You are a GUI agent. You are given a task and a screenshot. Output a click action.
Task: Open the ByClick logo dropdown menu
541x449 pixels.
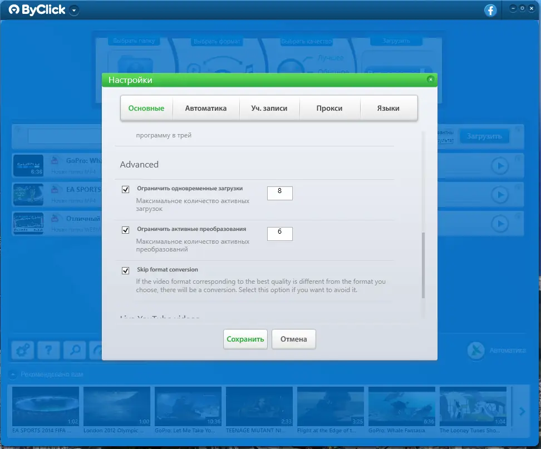click(74, 11)
